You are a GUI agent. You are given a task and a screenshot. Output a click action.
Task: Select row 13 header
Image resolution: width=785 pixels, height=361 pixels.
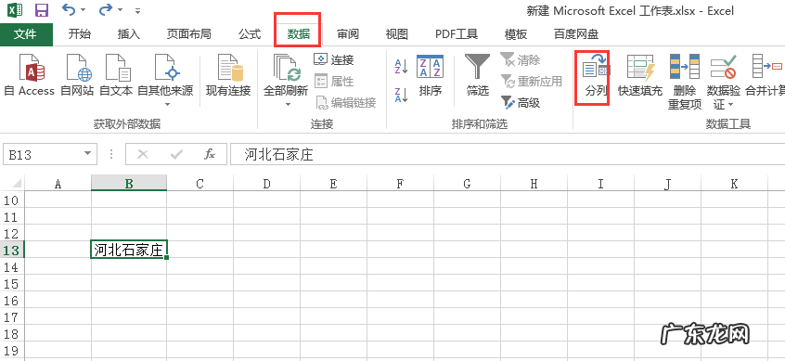12,250
